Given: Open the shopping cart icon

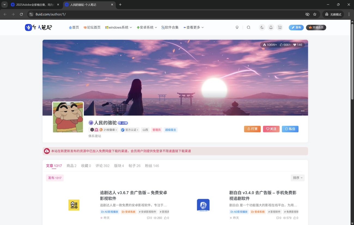Looking at the screenshot, I should [280, 27].
